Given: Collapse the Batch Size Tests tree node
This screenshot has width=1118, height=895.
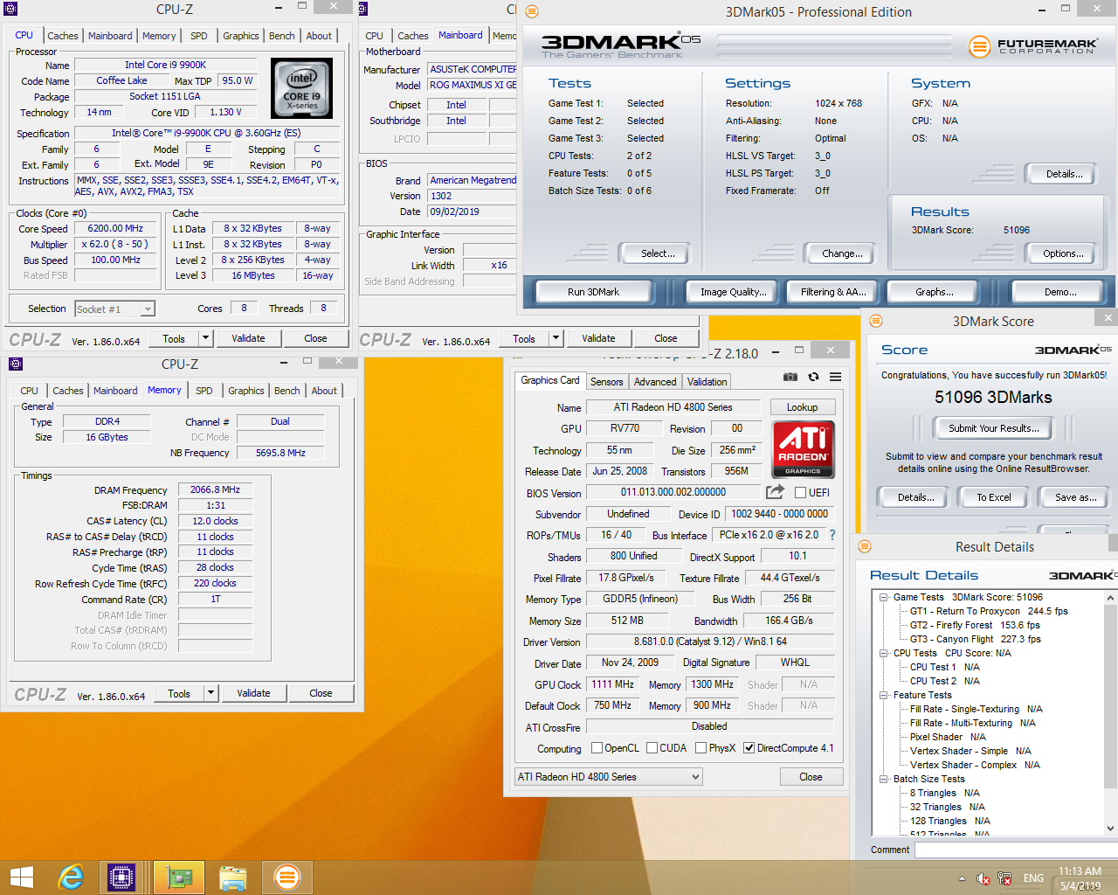Looking at the screenshot, I should coord(883,779).
